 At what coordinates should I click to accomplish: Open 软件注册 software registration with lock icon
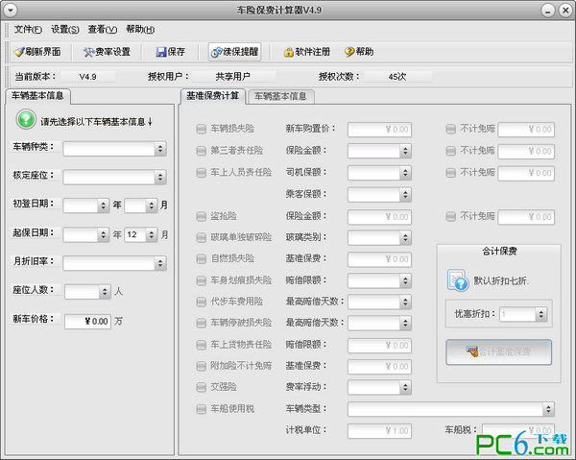coord(307,52)
